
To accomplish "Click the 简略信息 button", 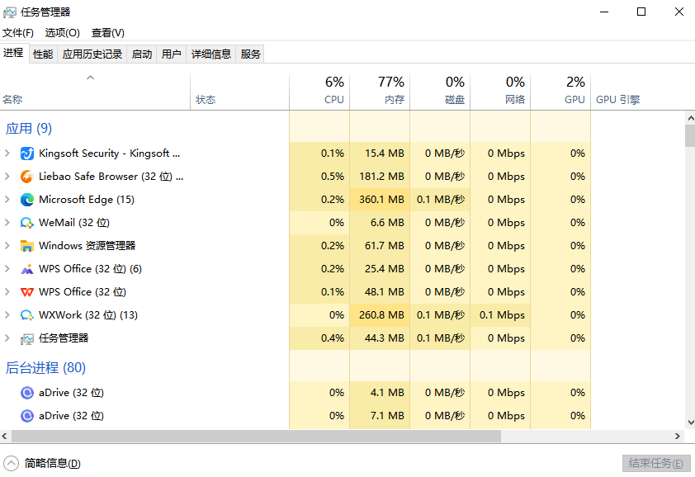I will click(x=41, y=463).
